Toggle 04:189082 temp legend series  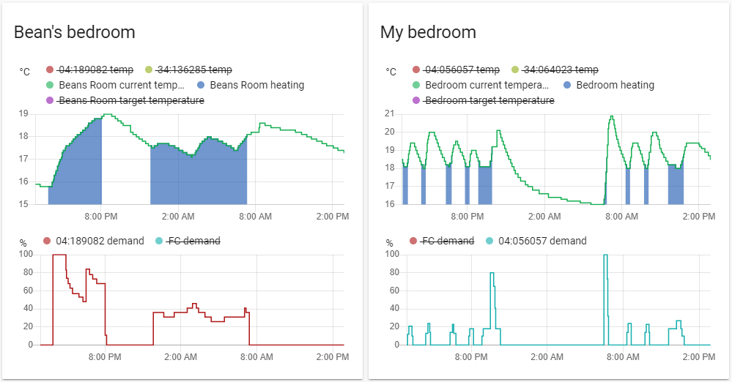[95, 70]
